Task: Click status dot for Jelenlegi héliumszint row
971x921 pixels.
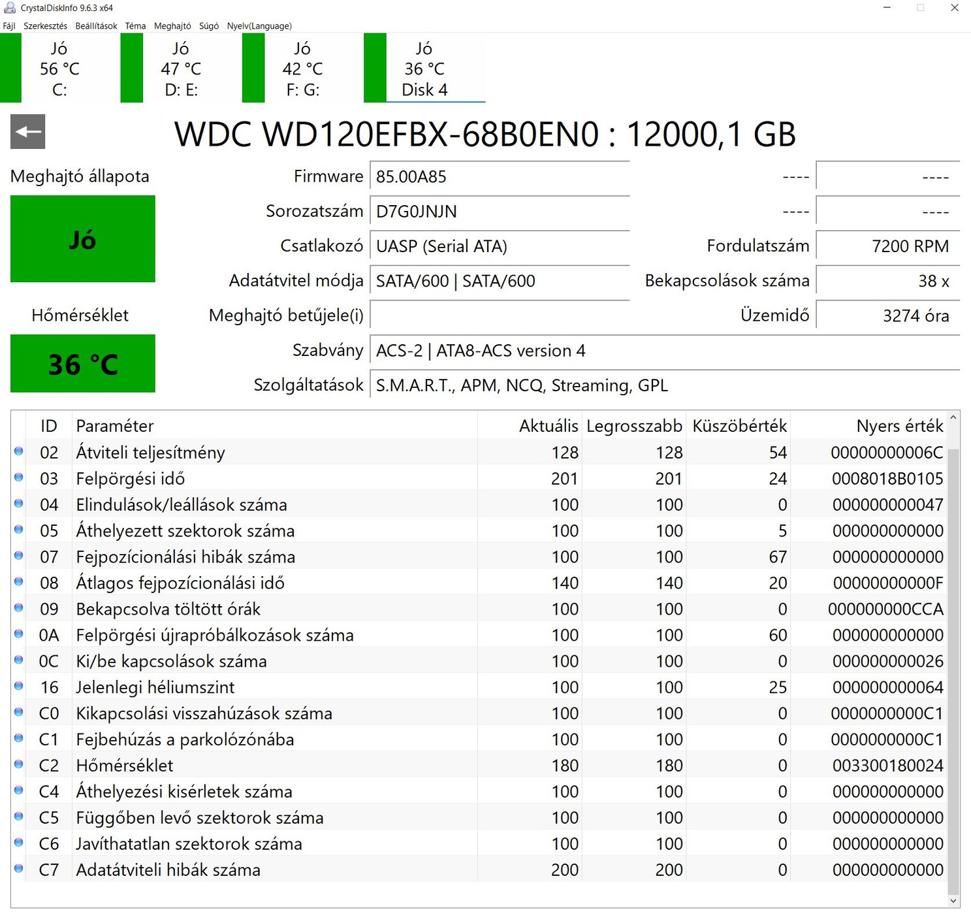Action: click(x=18, y=686)
